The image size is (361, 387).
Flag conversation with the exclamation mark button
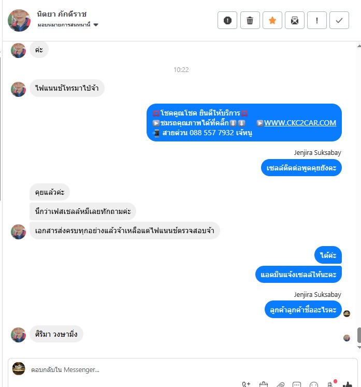click(317, 20)
